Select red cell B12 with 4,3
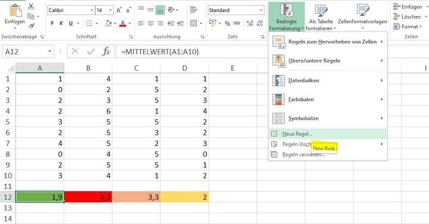Image resolution: width=429 pixels, height=224 pixels. (x=88, y=197)
